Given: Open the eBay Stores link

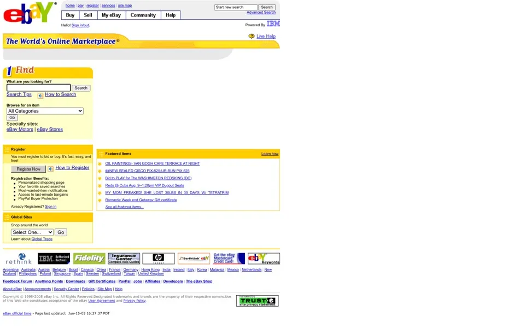Looking at the screenshot, I should pos(50,129).
